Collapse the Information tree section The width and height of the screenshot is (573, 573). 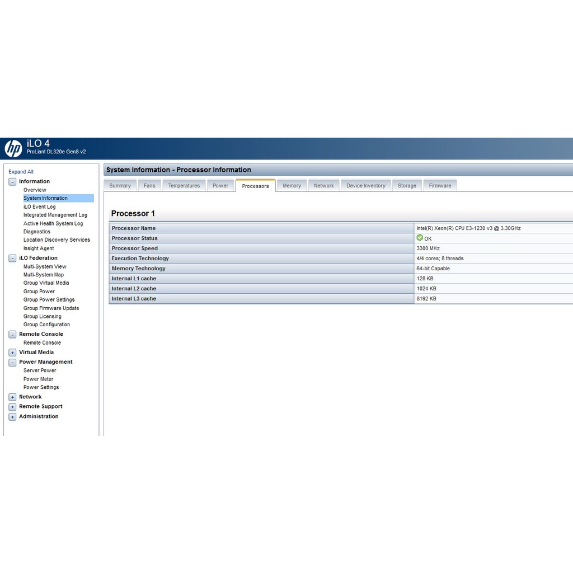(12, 182)
